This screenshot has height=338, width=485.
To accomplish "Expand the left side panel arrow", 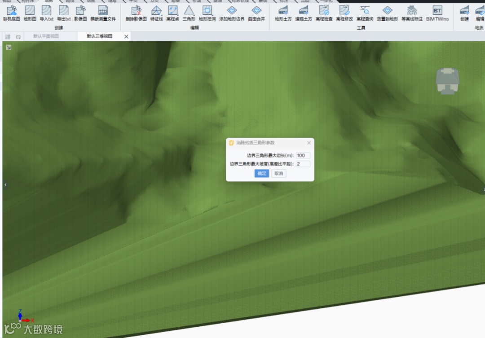I will [x=5, y=184].
